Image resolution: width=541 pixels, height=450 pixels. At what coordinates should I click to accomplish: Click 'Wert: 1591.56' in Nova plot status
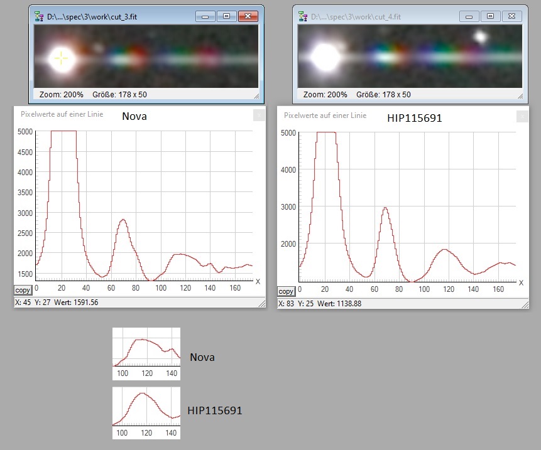(76, 302)
